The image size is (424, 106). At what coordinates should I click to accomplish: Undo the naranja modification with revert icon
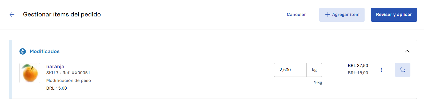pos(402,70)
